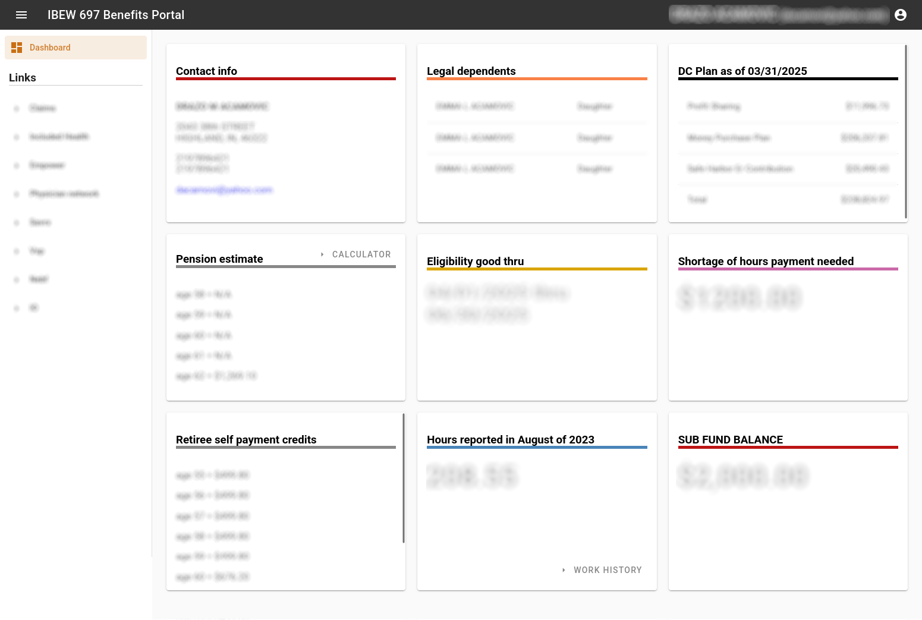The image size is (922, 620).
Task: Click the arrow icon beside WORK HISTORY
Action: tap(564, 570)
